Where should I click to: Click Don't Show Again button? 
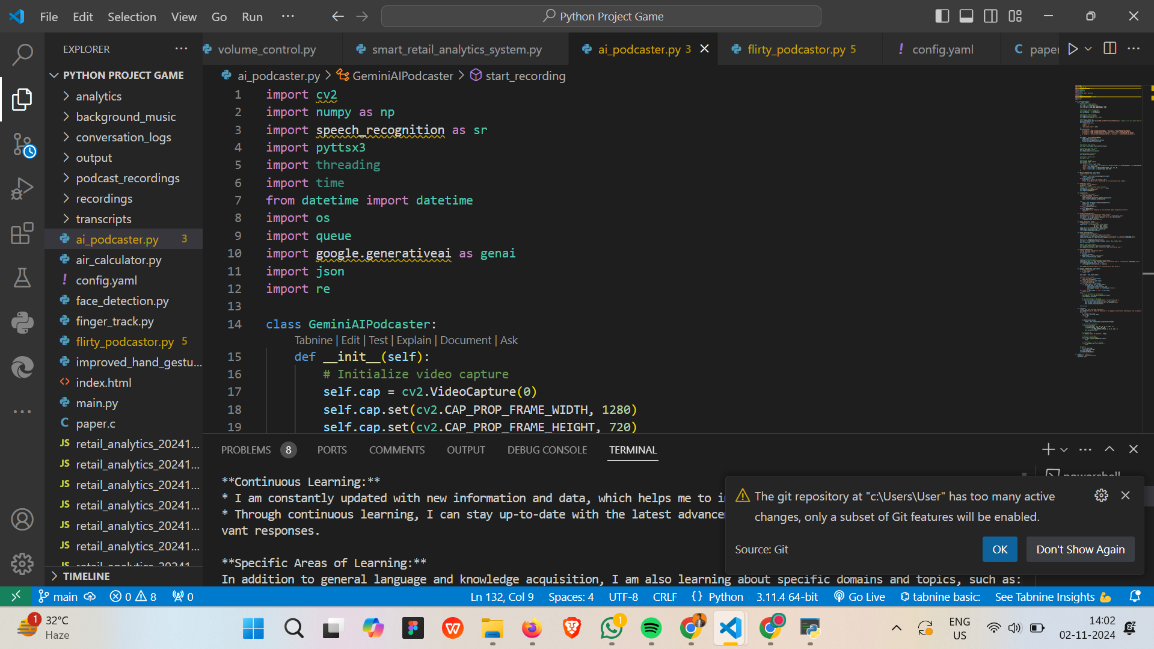point(1080,549)
